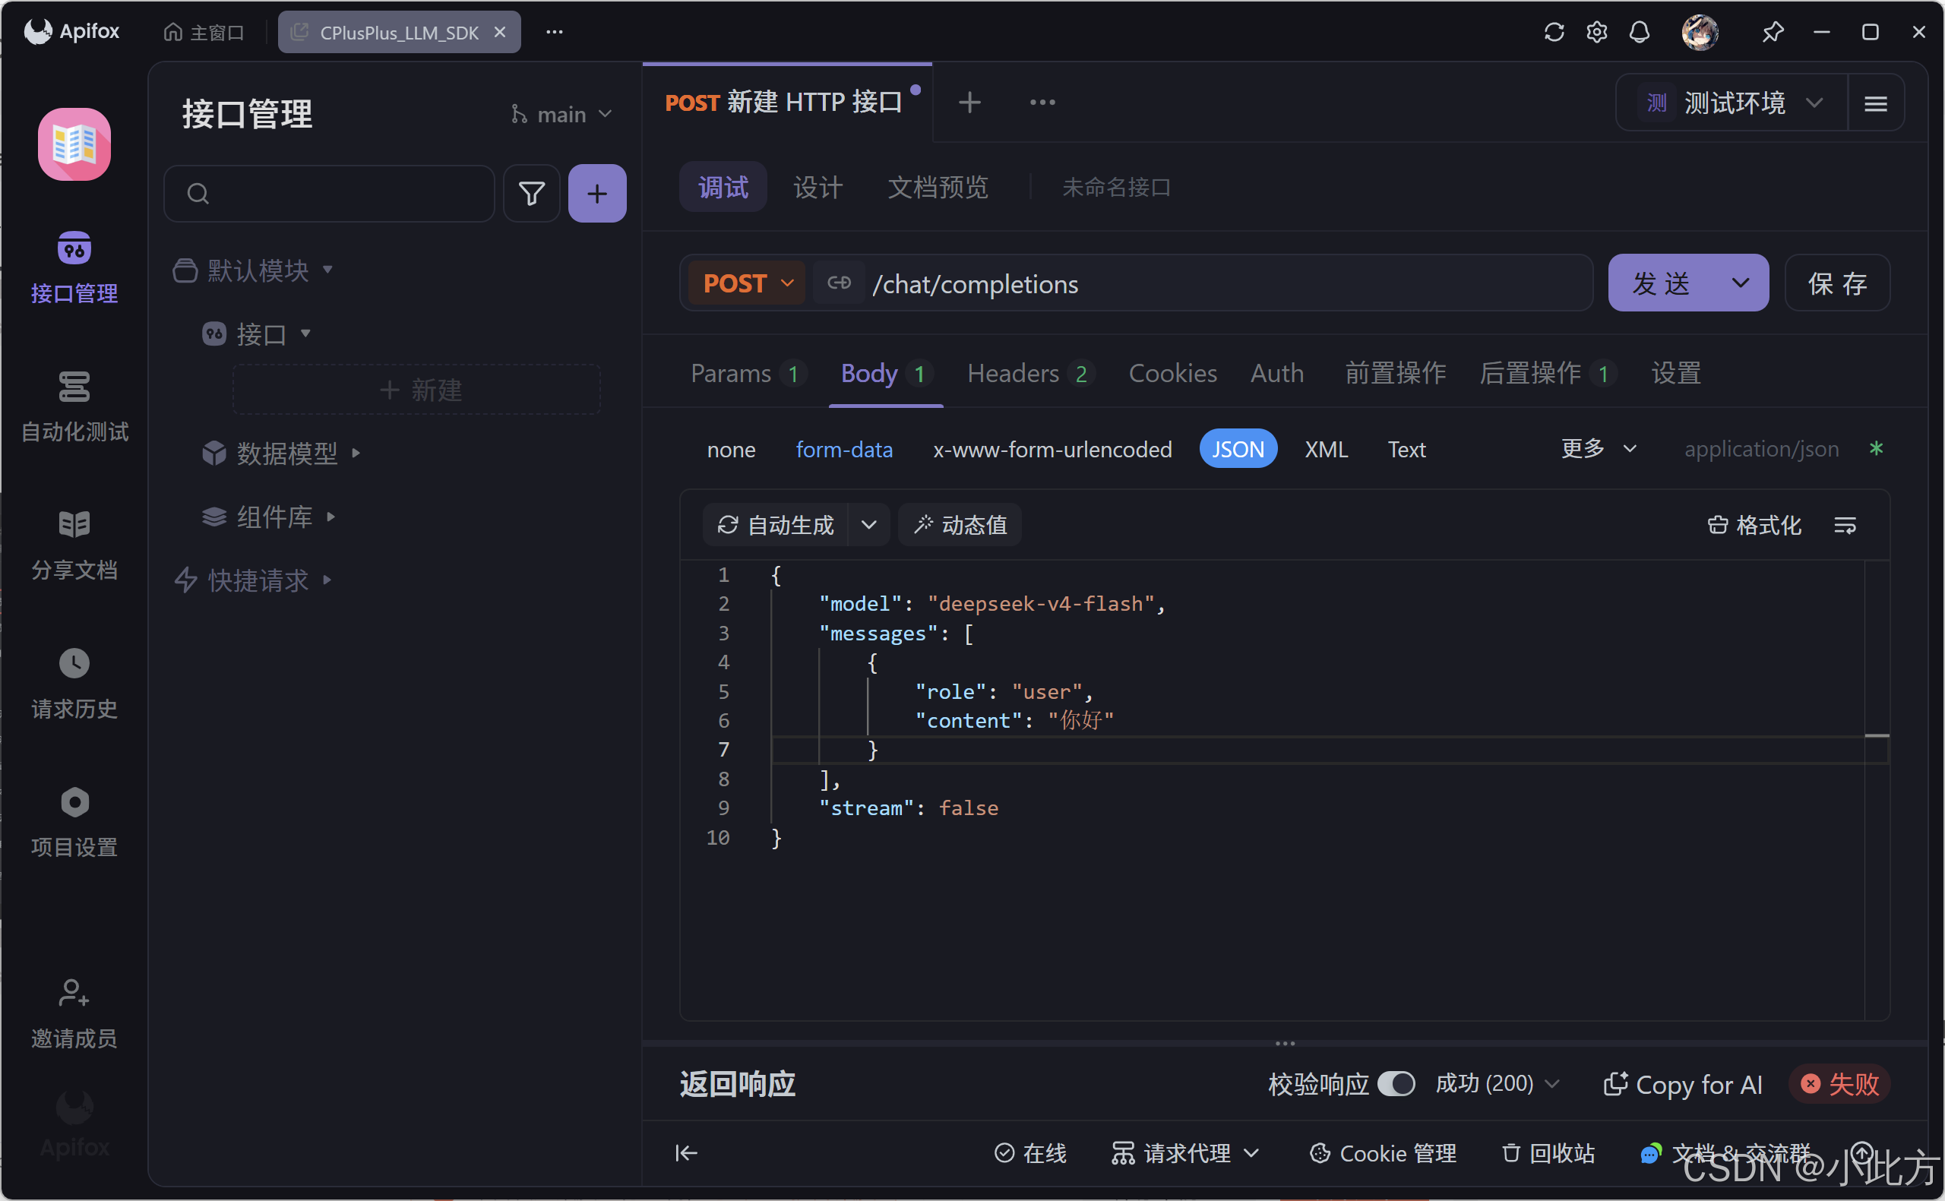The image size is (1945, 1201).
Task: Open 分享文档 in the sidebar
Action: coord(74,544)
